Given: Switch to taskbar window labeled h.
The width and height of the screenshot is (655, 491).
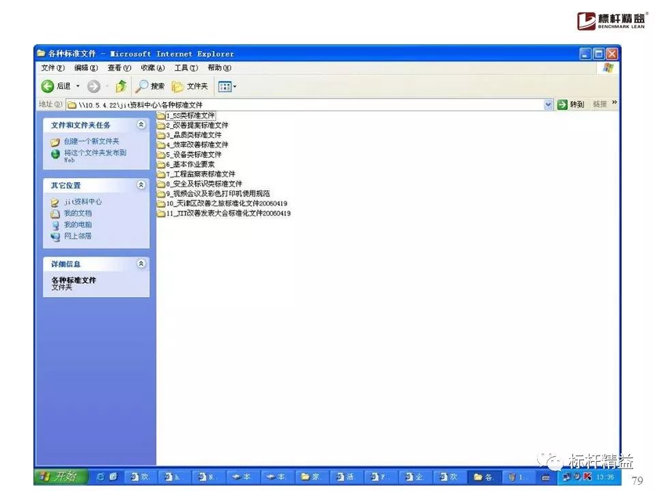Looking at the screenshot, I should pos(175,477).
